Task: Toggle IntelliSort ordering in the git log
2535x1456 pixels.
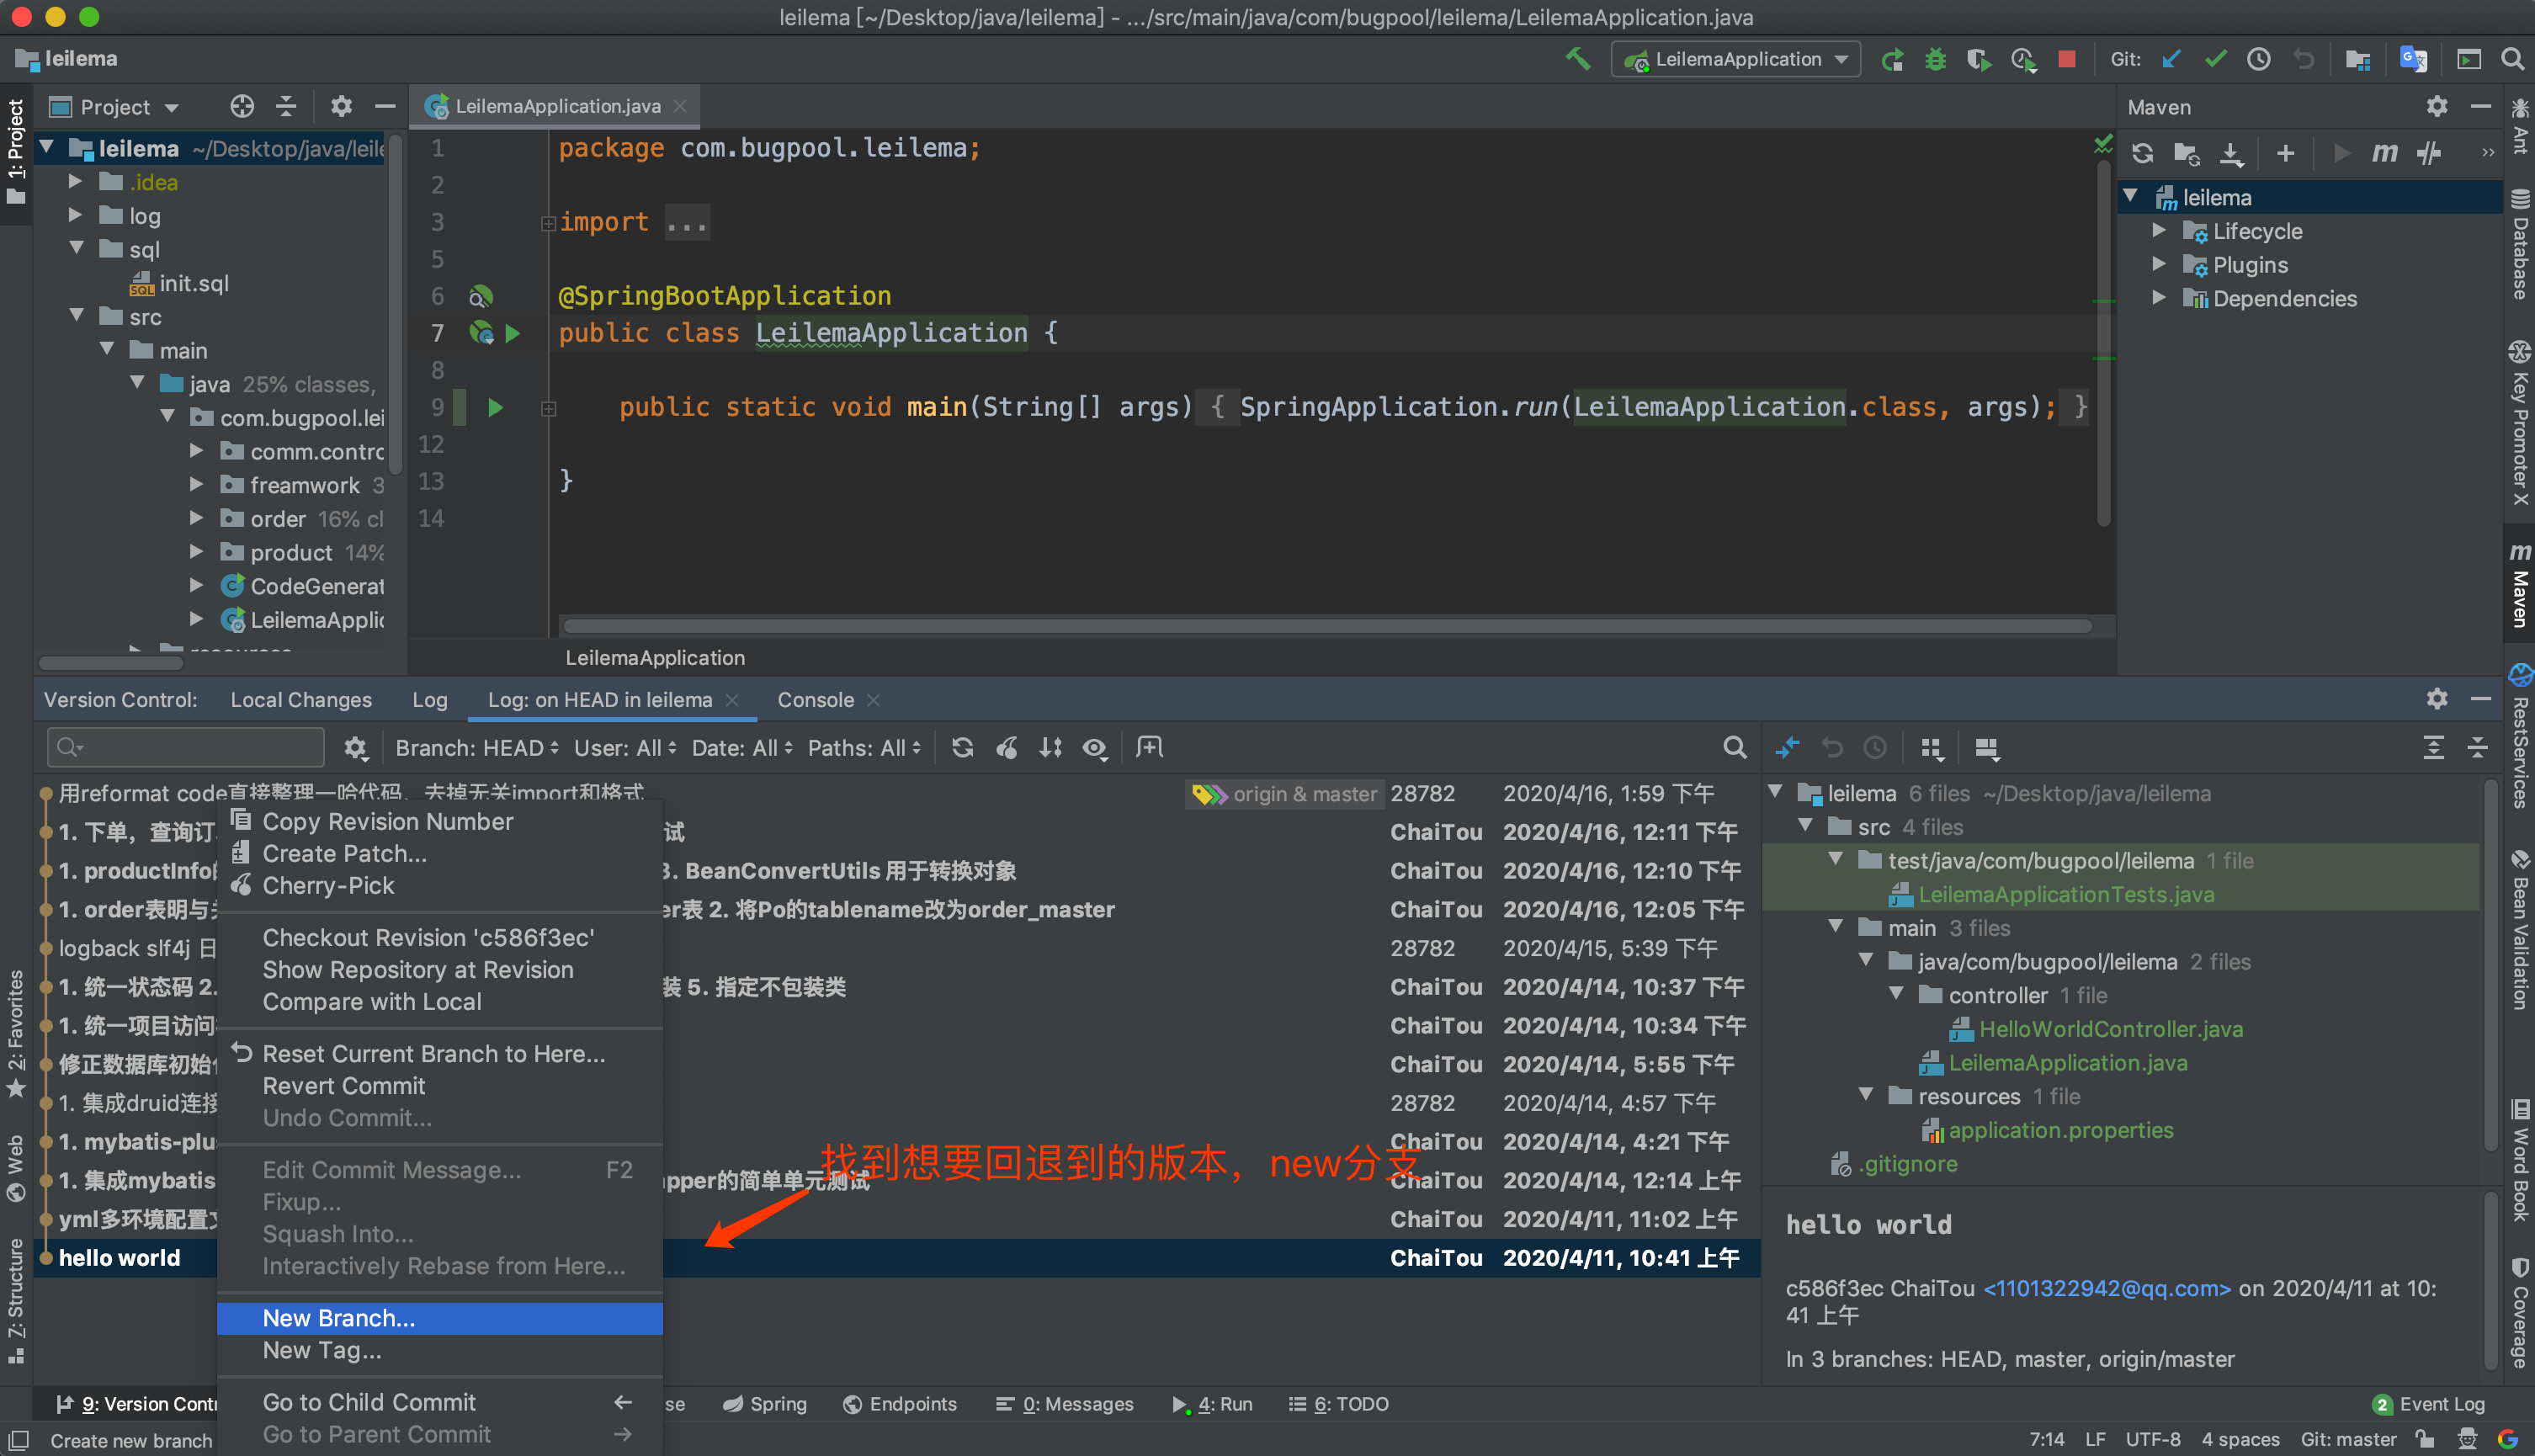Action: pyautogui.click(x=1050, y=747)
